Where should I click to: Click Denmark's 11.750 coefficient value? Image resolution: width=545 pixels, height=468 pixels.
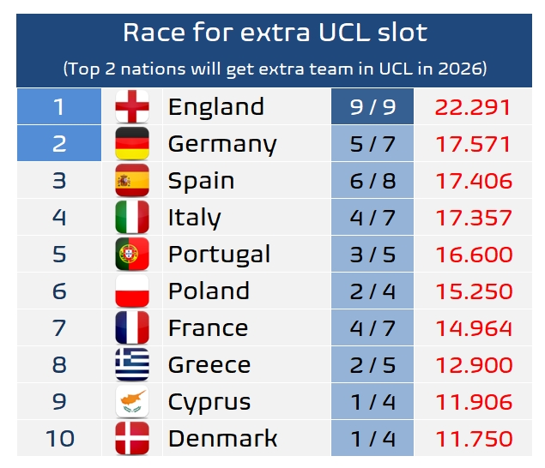473,439
